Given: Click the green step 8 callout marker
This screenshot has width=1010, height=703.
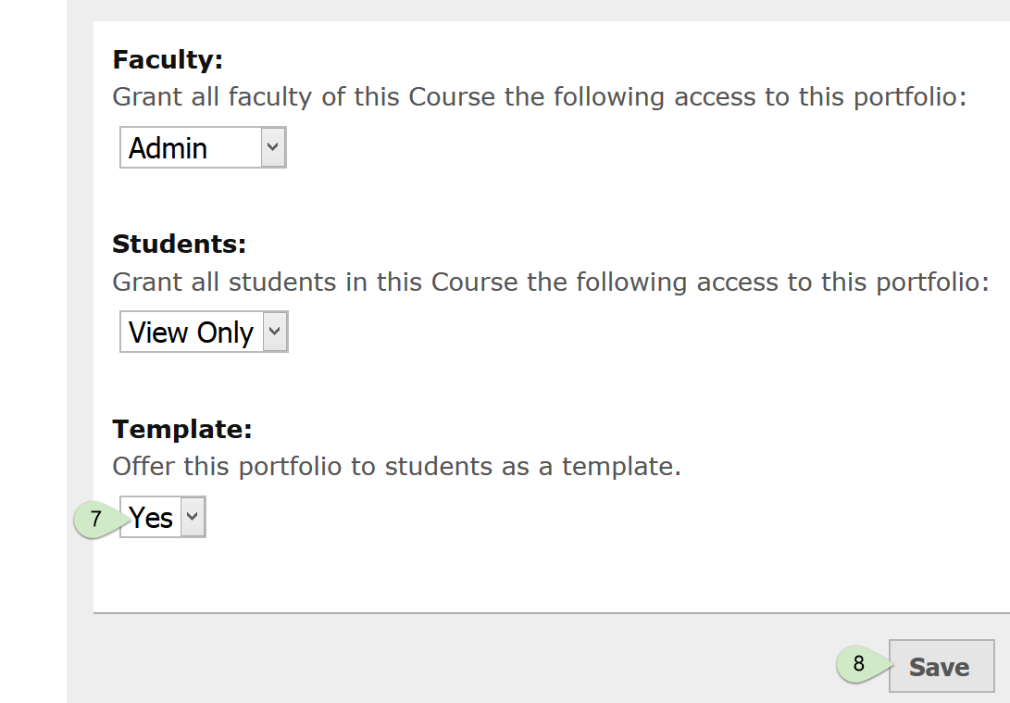Looking at the screenshot, I should pyautogui.click(x=859, y=664).
